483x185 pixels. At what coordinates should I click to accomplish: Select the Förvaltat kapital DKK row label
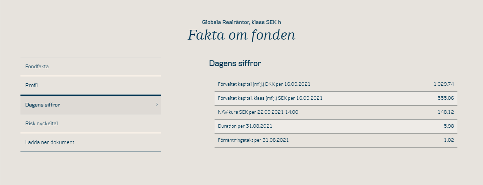pos(264,84)
